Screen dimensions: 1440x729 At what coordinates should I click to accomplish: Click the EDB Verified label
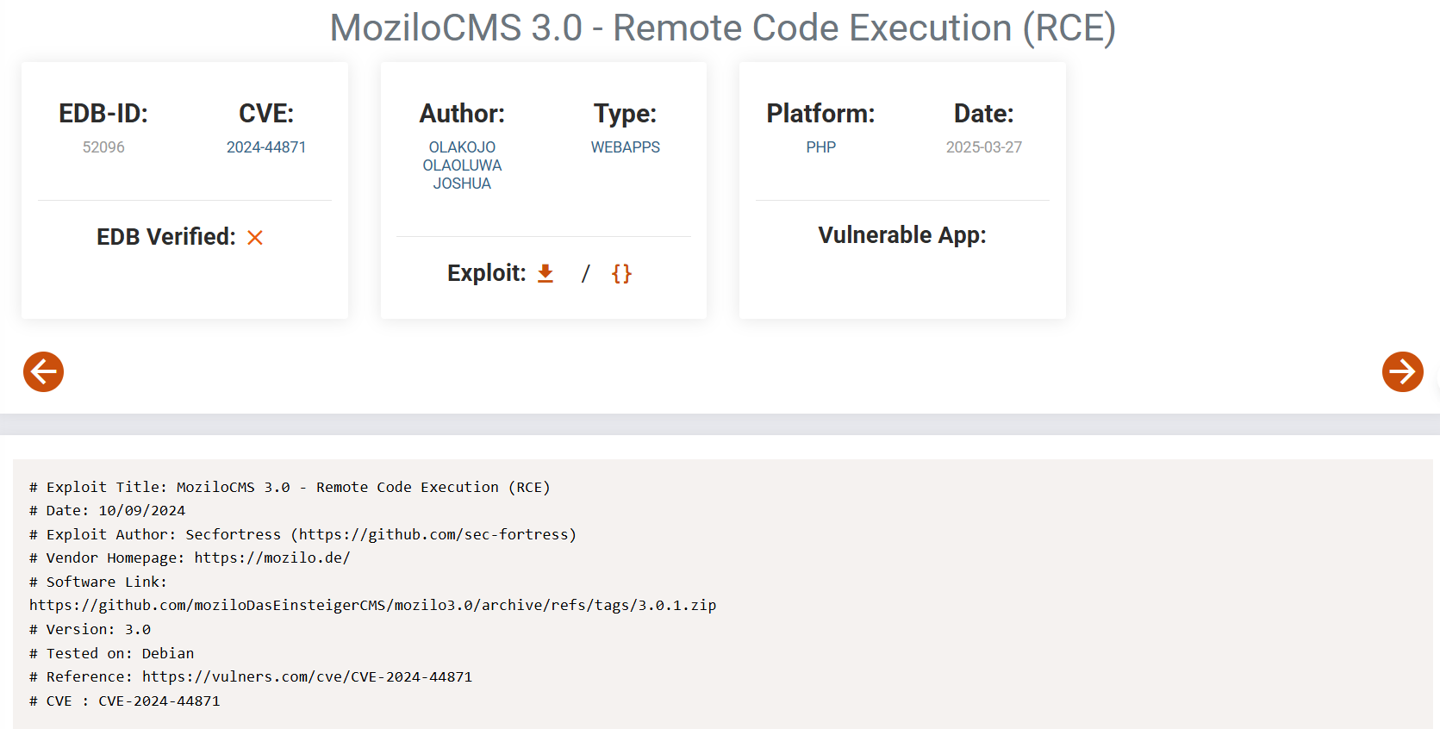click(165, 237)
